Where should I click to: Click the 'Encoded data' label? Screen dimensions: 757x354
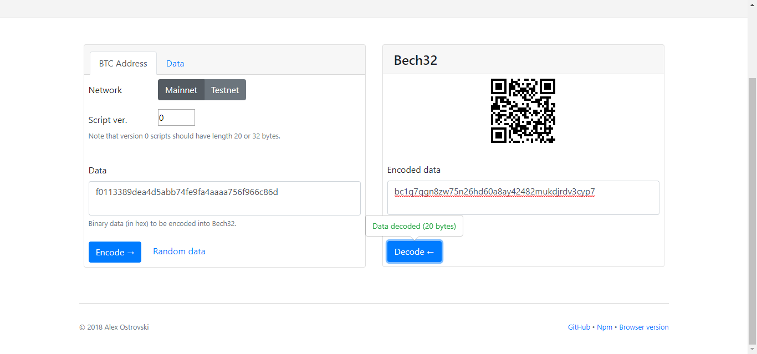[x=414, y=170]
